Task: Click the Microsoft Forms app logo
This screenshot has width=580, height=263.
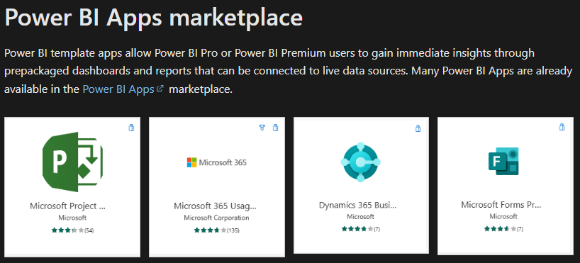Action: pos(503,161)
